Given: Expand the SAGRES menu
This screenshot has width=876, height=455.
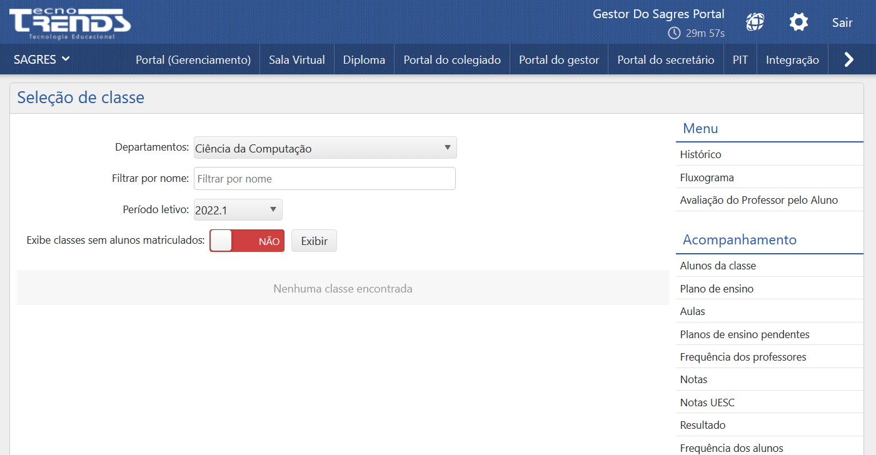Looking at the screenshot, I should click(x=41, y=59).
